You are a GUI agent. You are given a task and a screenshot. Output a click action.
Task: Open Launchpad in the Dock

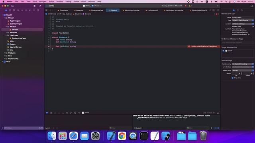pyautogui.click(x=63, y=136)
